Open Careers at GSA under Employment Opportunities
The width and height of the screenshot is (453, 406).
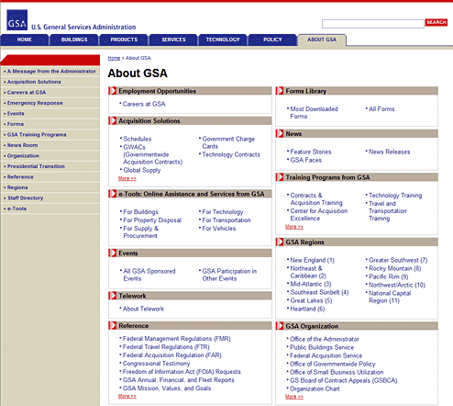tap(144, 104)
